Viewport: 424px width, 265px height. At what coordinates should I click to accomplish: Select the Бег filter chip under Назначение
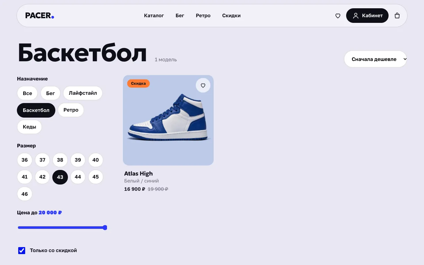tap(50, 93)
